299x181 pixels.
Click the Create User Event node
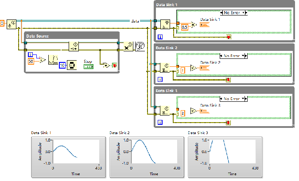[12, 23]
